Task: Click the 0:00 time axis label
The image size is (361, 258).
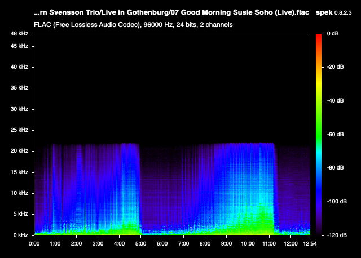Action: [x=34, y=244]
